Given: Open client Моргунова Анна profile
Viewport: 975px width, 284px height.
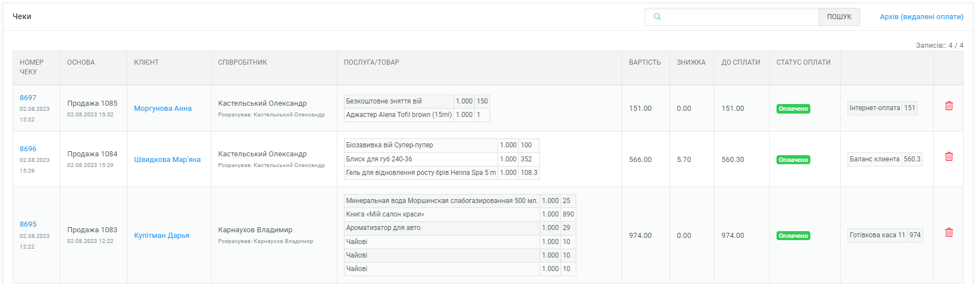Looking at the screenshot, I should point(163,109).
